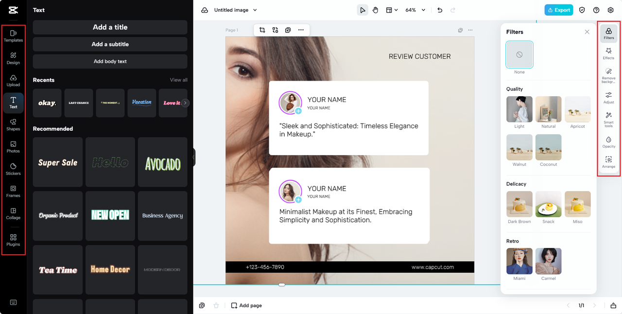Viewport: 622px width, 314px height.
Task: Click Add a subtitle
Action: coord(110,44)
